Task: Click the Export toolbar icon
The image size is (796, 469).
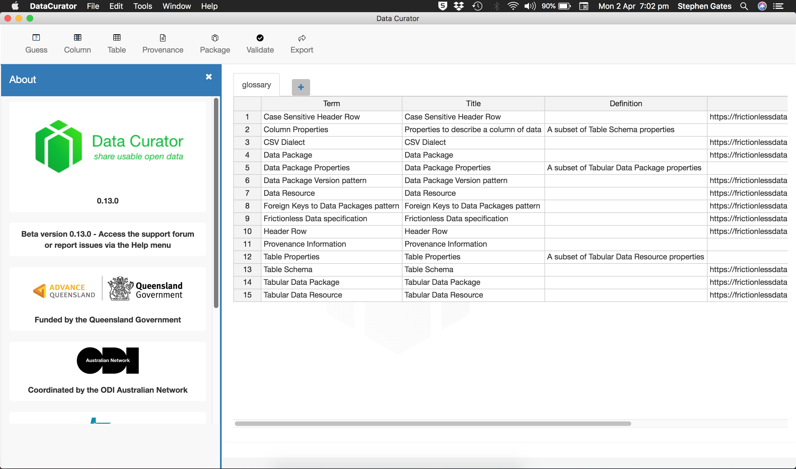Action: 302,43
